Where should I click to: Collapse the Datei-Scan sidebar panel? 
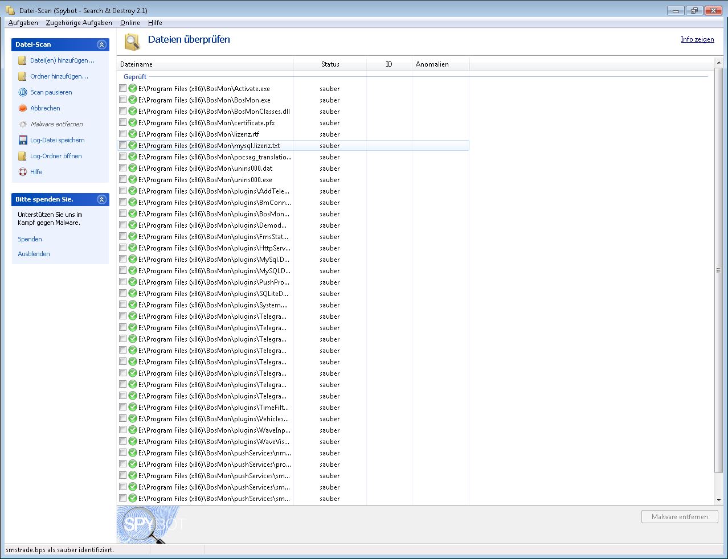(x=101, y=44)
